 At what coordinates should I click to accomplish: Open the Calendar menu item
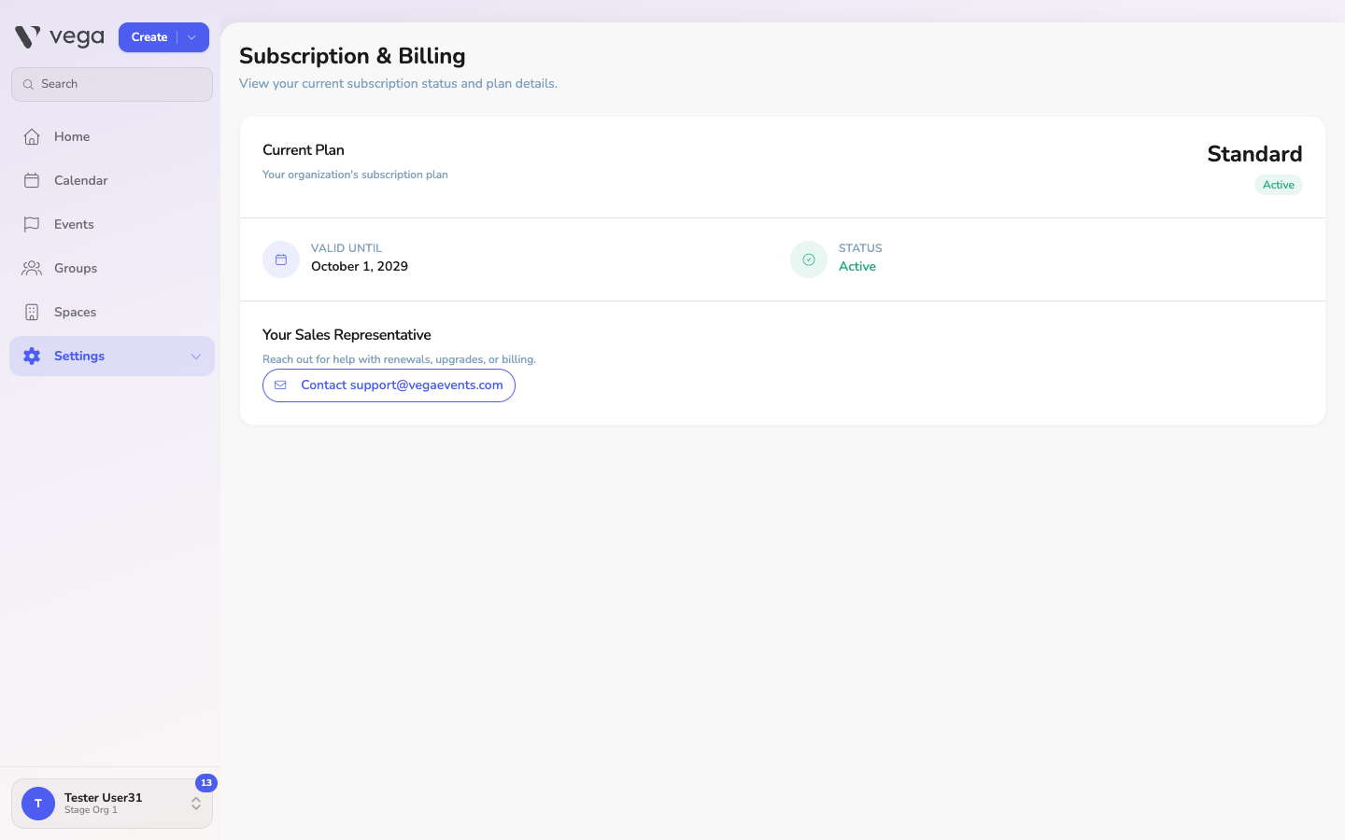click(112, 181)
